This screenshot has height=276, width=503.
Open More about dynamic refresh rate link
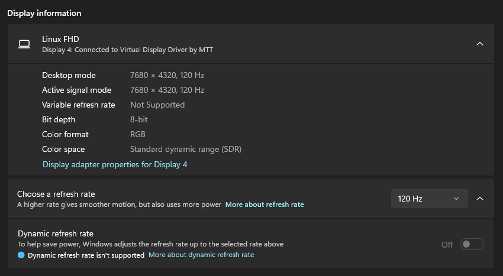[x=201, y=255]
